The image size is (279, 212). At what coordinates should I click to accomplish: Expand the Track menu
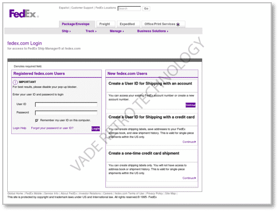coord(91,31)
